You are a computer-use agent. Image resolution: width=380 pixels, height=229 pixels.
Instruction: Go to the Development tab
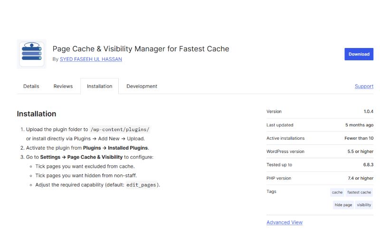pos(142,86)
